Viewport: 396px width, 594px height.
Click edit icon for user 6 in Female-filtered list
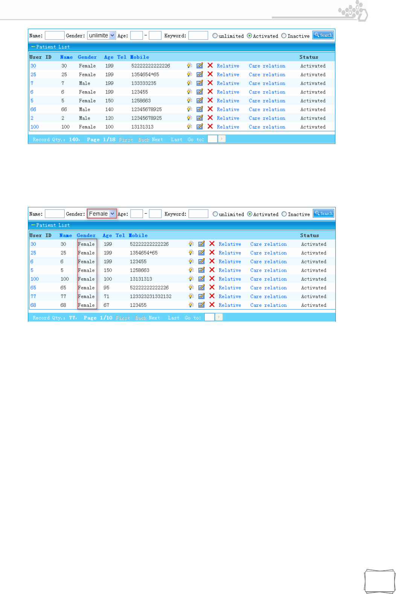coord(201,261)
